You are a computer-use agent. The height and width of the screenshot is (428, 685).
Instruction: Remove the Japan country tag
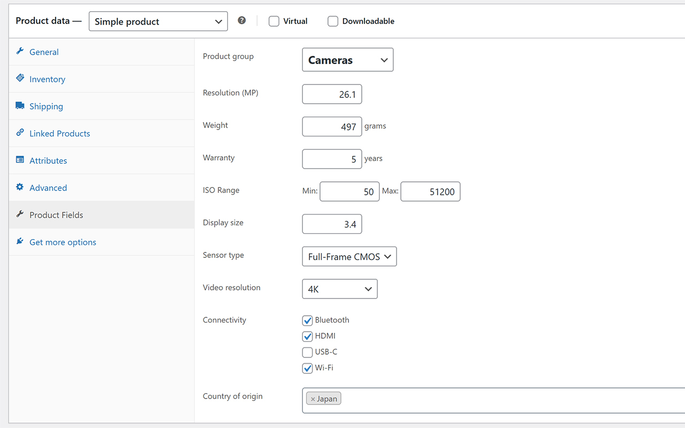pos(313,398)
